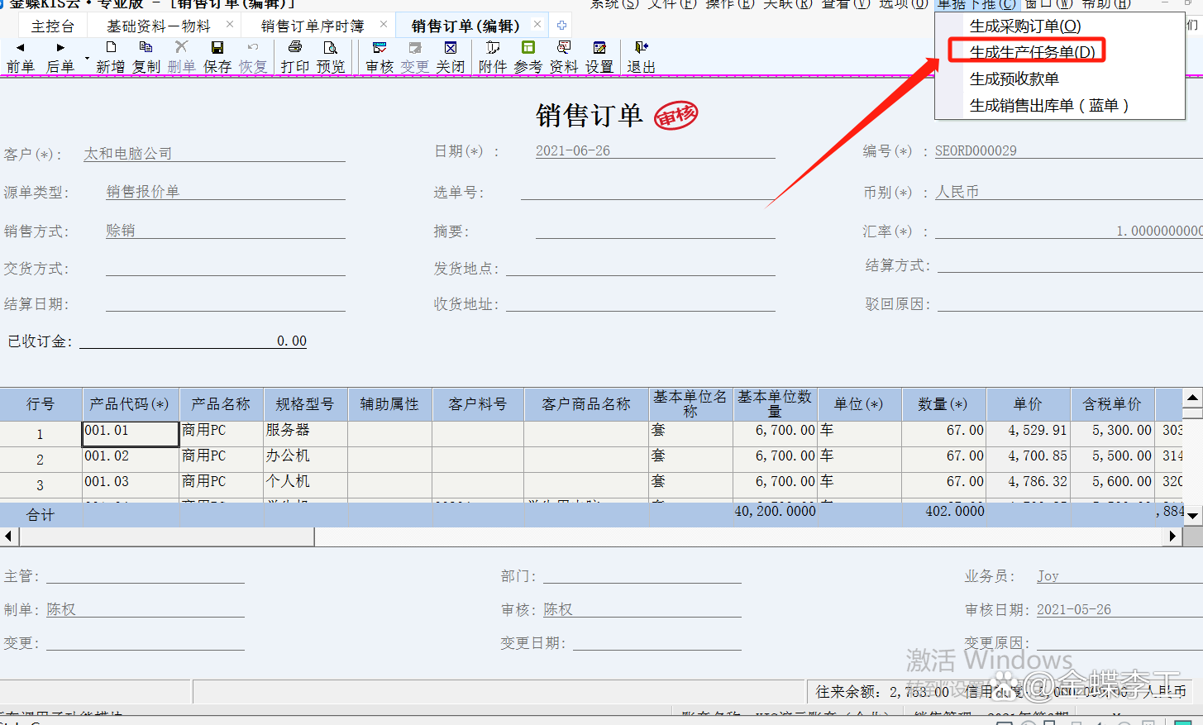Screen dimensions: 1203x725
Task: Select tax price cell 5,500.00
Action: click(1112, 459)
